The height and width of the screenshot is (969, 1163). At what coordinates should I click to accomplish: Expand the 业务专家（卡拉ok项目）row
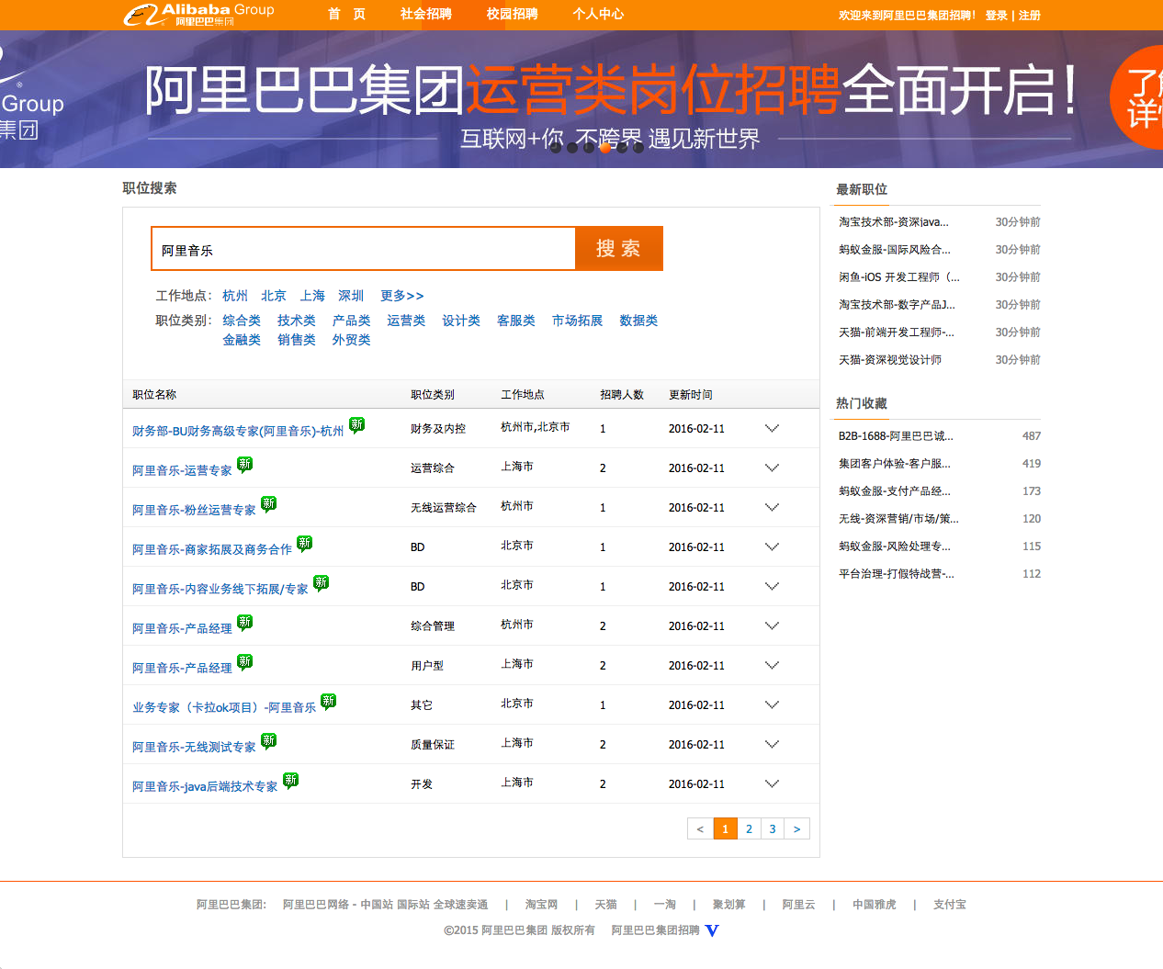(772, 704)
